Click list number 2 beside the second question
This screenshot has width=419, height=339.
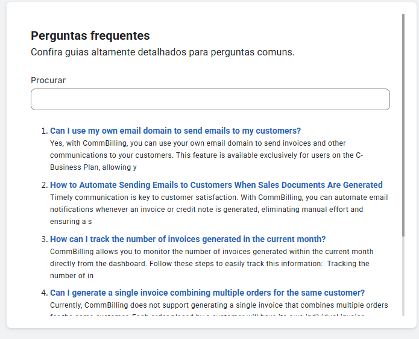click(43, 185)
